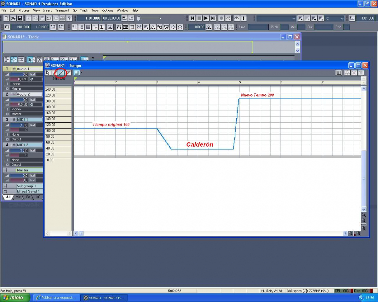This screenshot has height=302, width=378.
Task: Toggle phase invert on Audio 1 track
Action: point(31,79)
